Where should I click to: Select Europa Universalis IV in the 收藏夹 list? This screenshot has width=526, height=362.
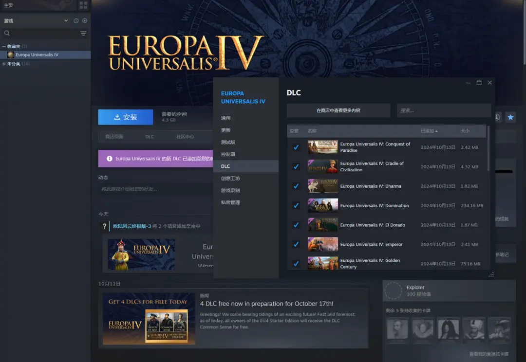pyautogui.click(x=45, y=54)
